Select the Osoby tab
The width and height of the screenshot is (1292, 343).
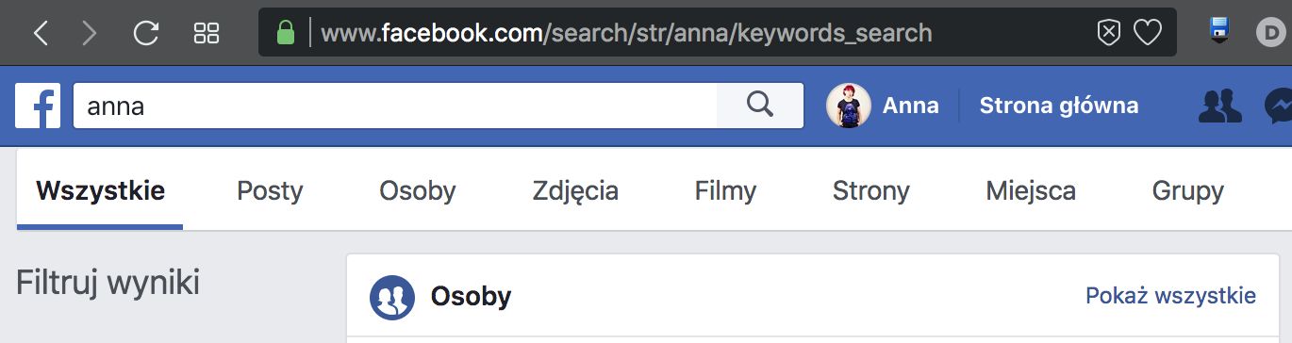pos(418,191)
